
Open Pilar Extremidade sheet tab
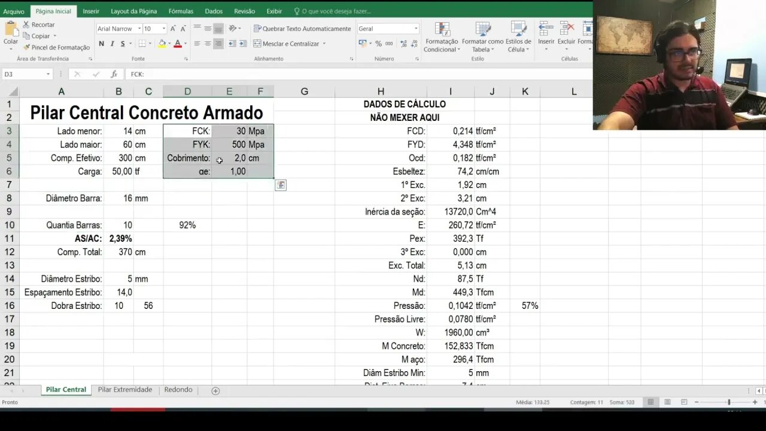click(x=125, y=390)
